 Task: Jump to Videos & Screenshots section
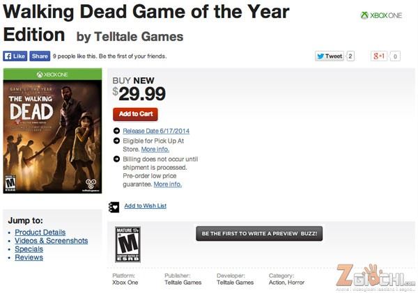coord(51,241)
